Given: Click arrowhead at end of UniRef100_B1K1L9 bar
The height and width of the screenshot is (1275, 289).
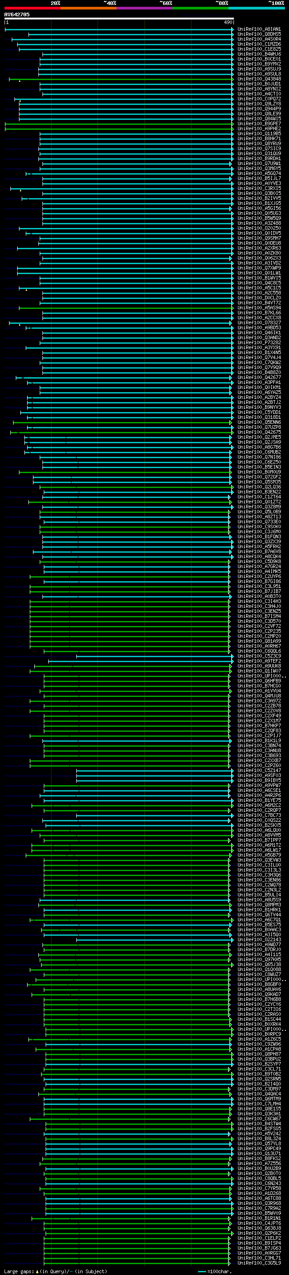Looking at the screenshot, I should (230, 741).
